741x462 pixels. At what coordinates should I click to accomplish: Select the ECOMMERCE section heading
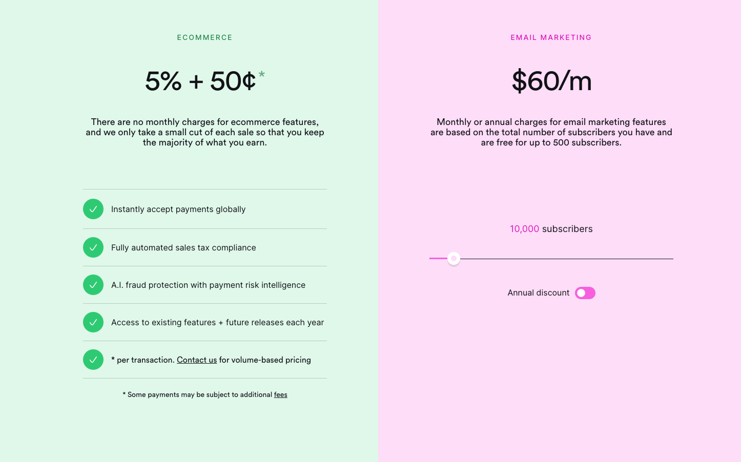tap(204, 37)
